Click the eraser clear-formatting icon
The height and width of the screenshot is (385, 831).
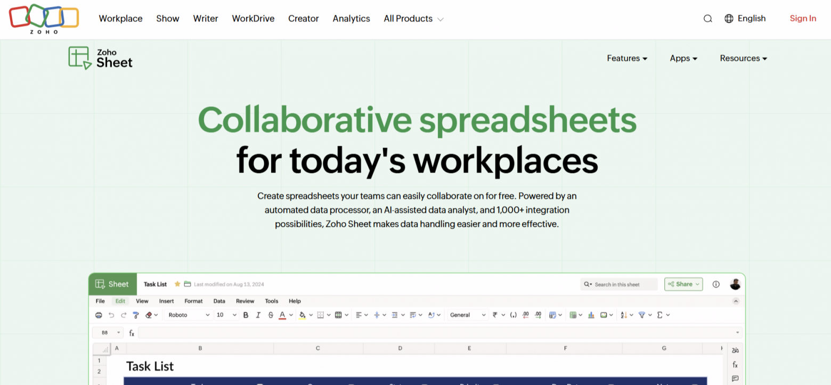[x=149, y=315]
